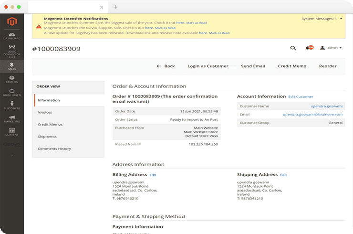Select the Sales icon in the sidebar
Screen dimensions: 353x234
point(12,66)
